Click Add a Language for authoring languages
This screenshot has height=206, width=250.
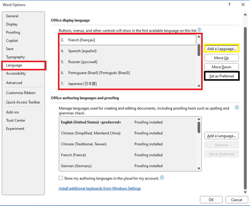click(222, 136)
